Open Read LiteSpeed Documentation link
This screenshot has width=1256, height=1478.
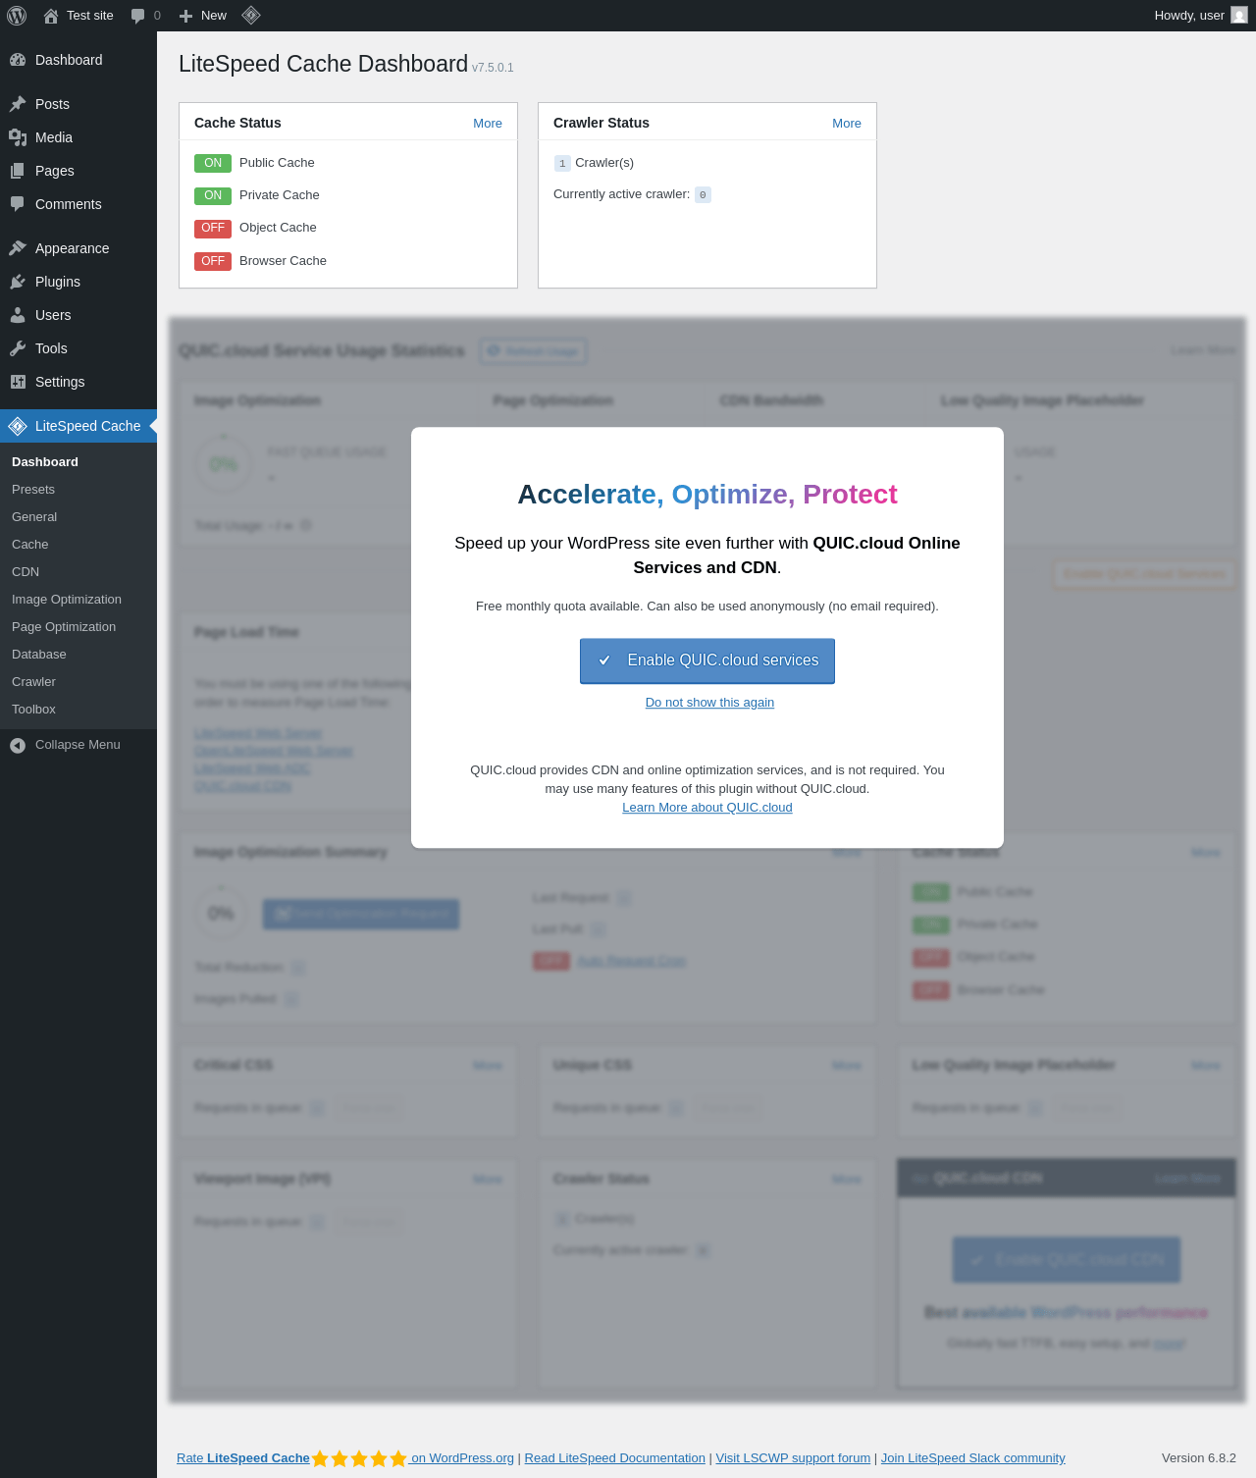coord(615,1458)
